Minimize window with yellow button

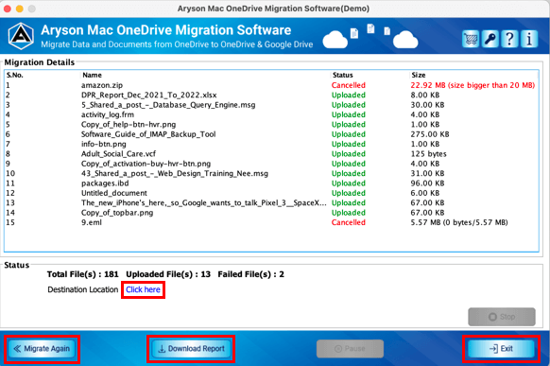(x=20, y=9)
